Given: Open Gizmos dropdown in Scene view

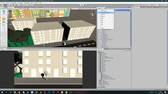Looking at the screenshot, I should (x=75, y=9).
